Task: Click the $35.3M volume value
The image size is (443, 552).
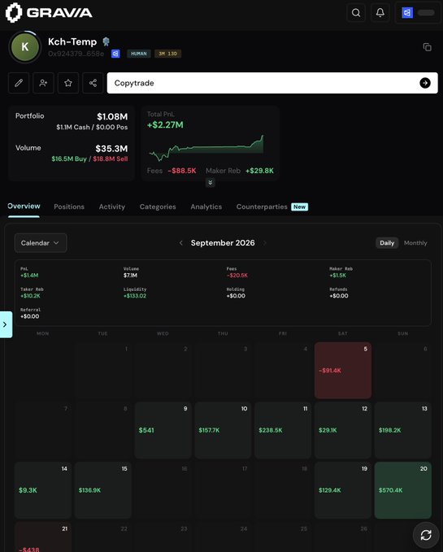Action: click(111, 149)
